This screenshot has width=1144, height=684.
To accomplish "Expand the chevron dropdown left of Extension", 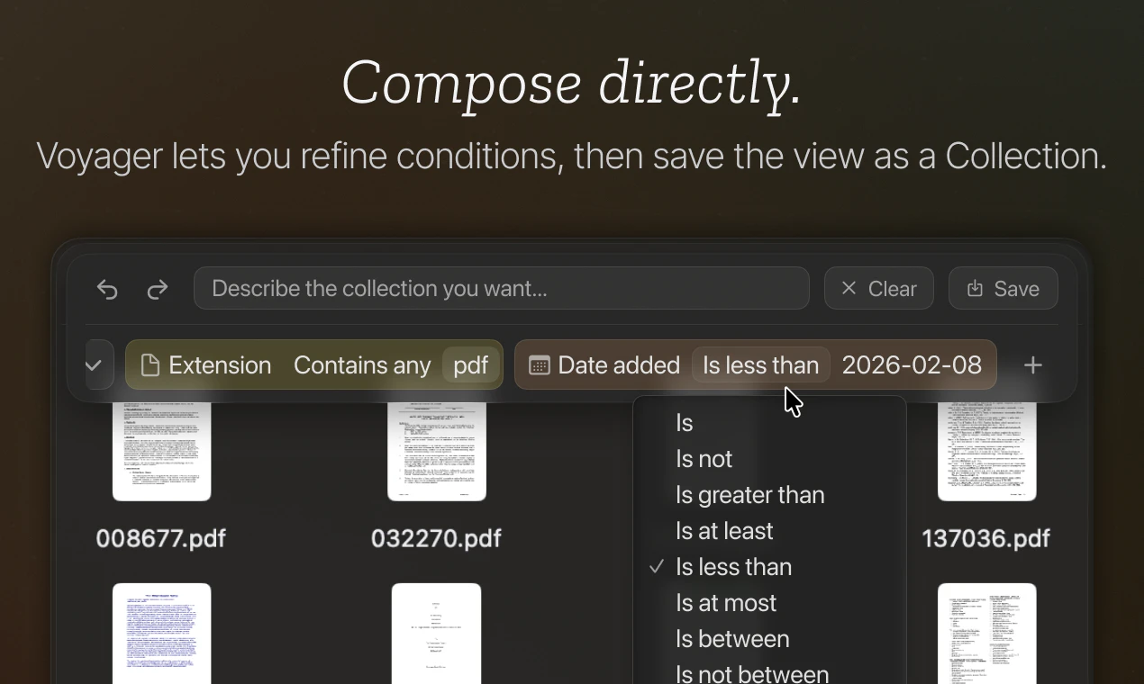I will point(94,364).
